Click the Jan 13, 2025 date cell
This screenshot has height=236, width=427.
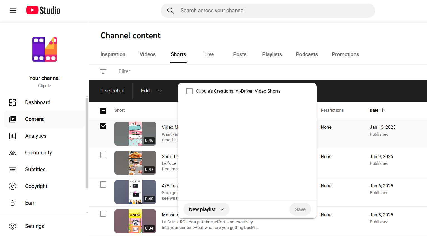pos(383,127)
